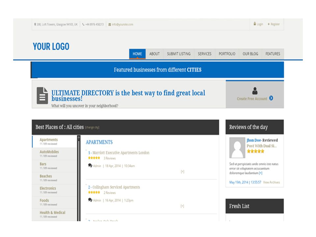Viewport: 316px width, 237px height.
Task: Click the user silhouette icon above Create Free Account
Action: point(255,91)
